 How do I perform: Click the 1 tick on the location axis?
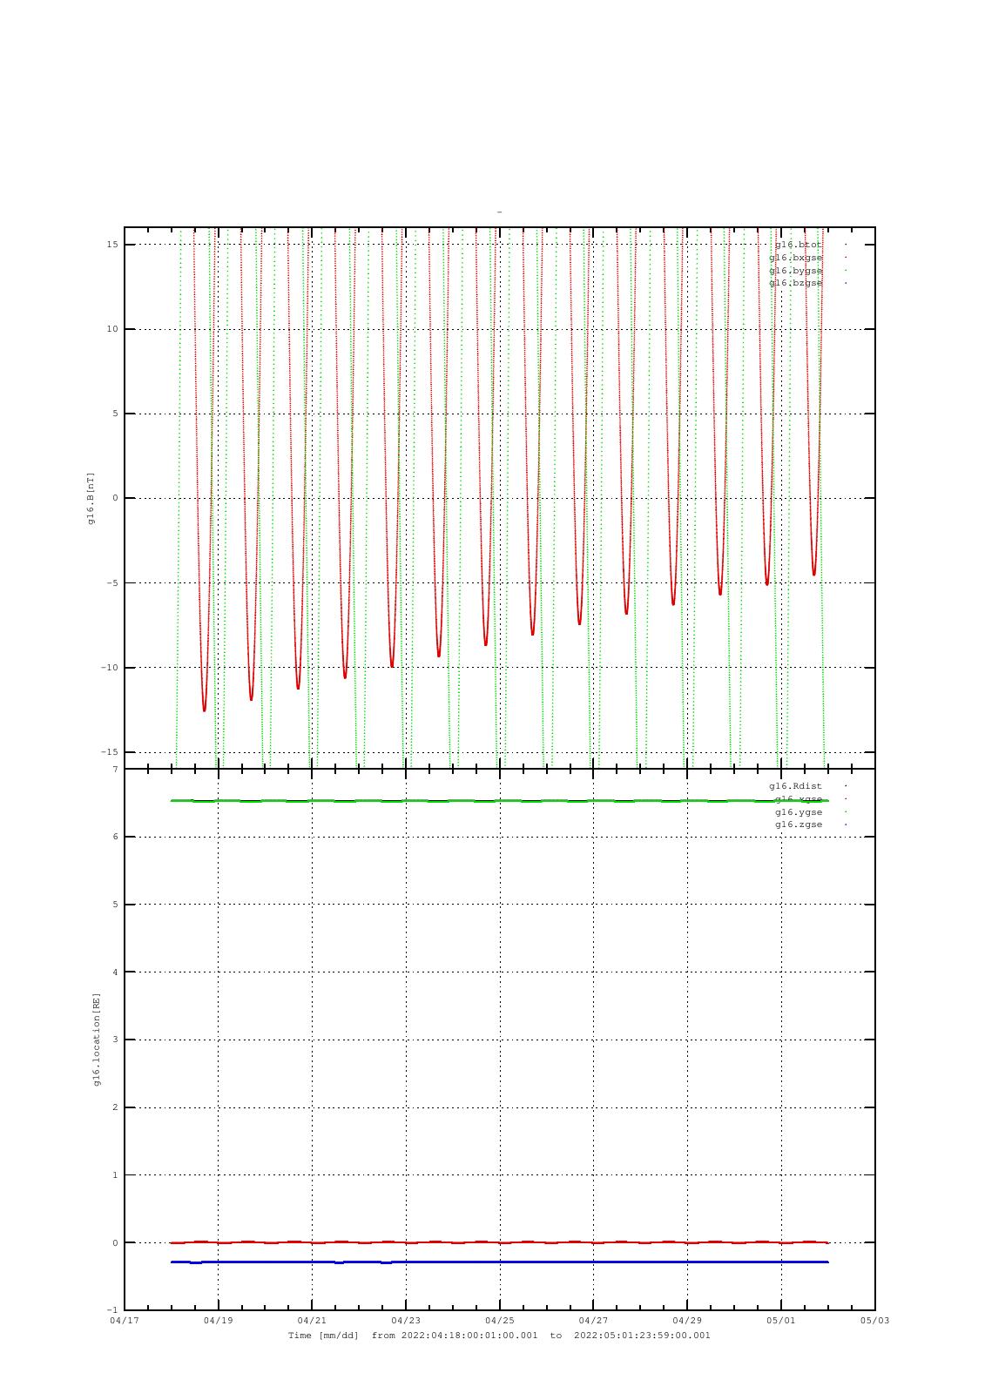pyautogui.click(x=115, y=1175)
